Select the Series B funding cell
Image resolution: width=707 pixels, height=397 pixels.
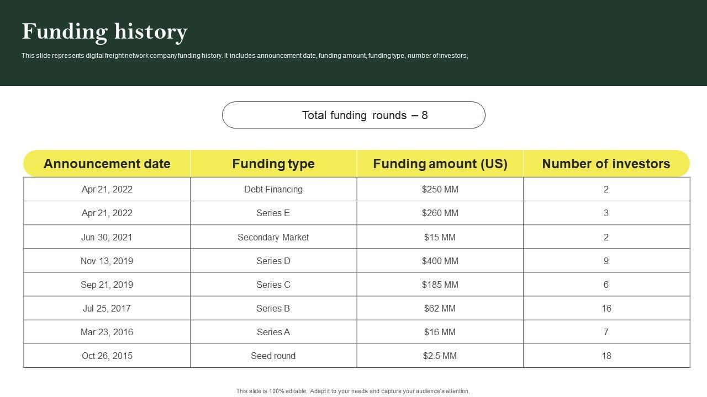pos(273,308)
